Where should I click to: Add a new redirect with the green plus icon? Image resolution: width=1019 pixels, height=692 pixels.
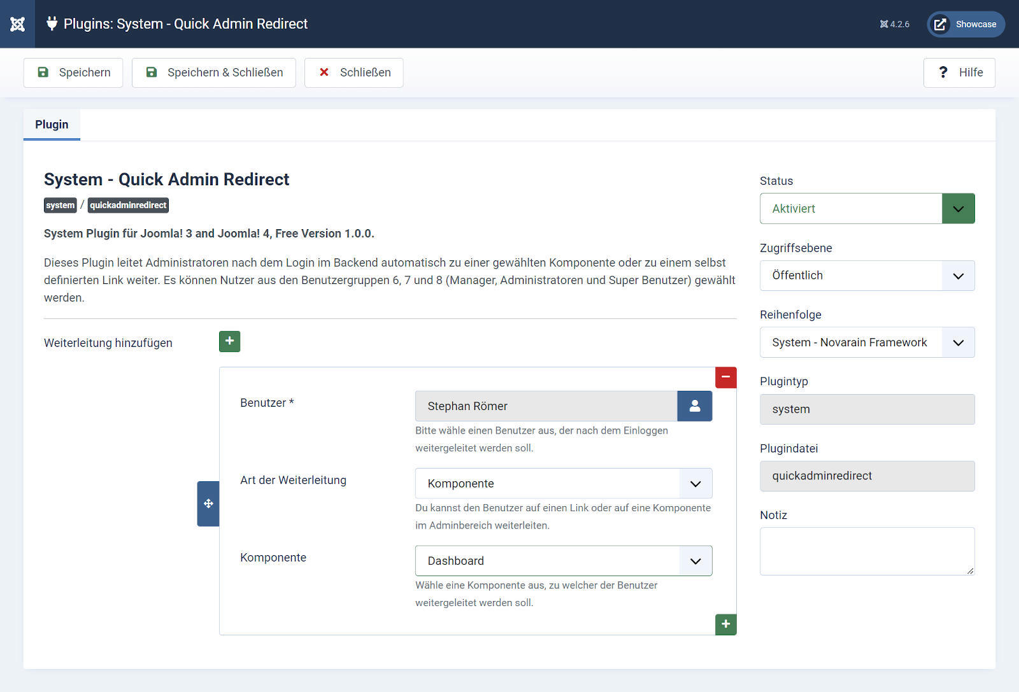point(229,341)
